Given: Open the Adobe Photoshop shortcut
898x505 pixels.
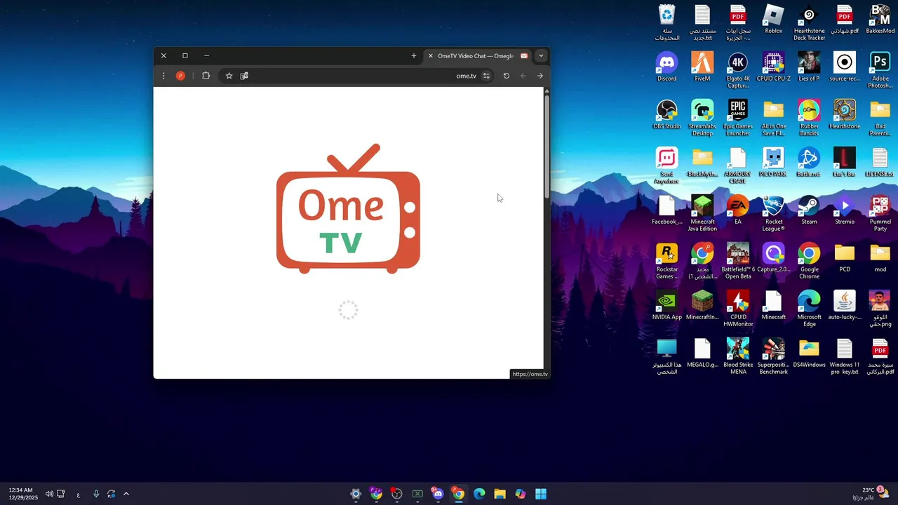Looking at the screenshot, I should point(880,70).
